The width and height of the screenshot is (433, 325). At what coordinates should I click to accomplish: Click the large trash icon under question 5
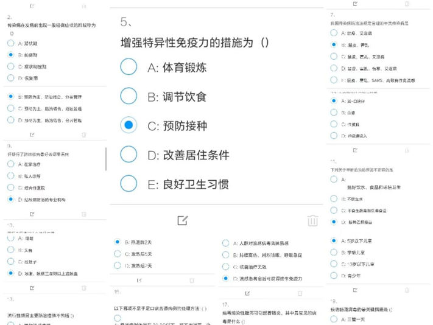tap(312, 220)
